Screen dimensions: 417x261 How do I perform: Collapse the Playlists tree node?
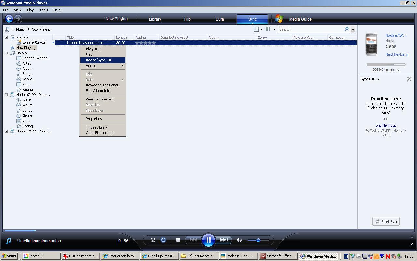[x=6, y=37]
